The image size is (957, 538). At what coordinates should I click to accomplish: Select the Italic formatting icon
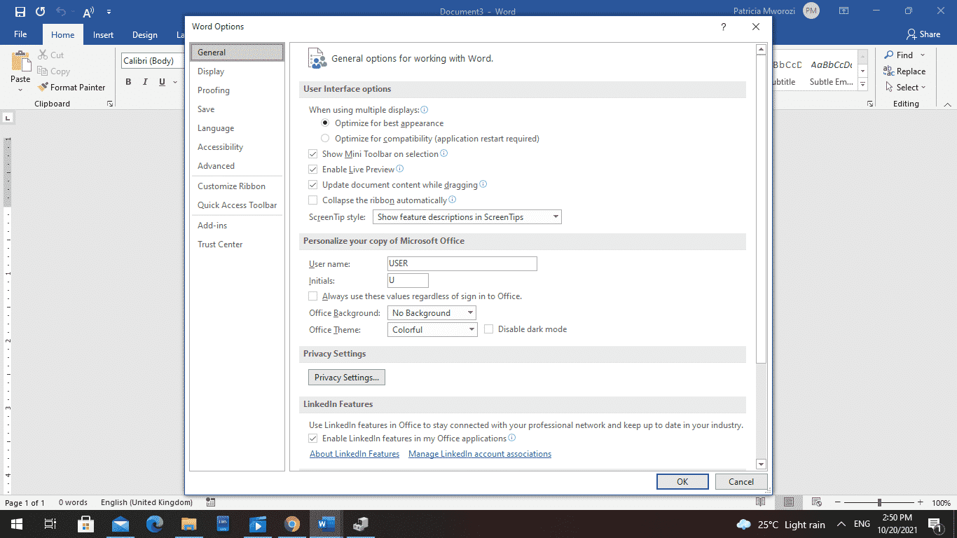[145, 82]
